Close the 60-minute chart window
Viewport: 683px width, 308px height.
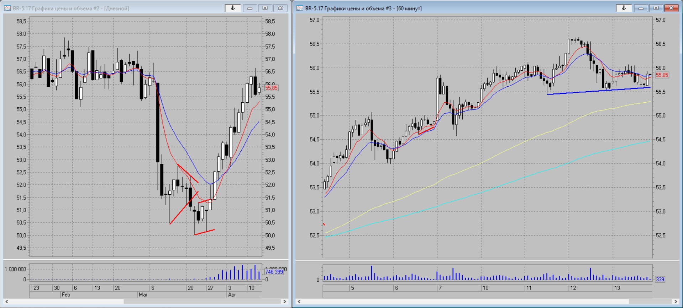click(671, 8)
